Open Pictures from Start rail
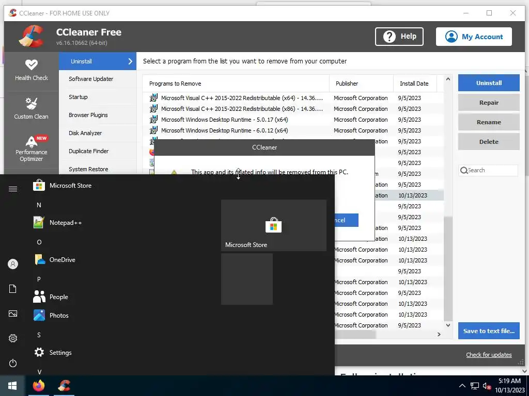This screenshot has width=529, height=396. (x=13, y=313)
